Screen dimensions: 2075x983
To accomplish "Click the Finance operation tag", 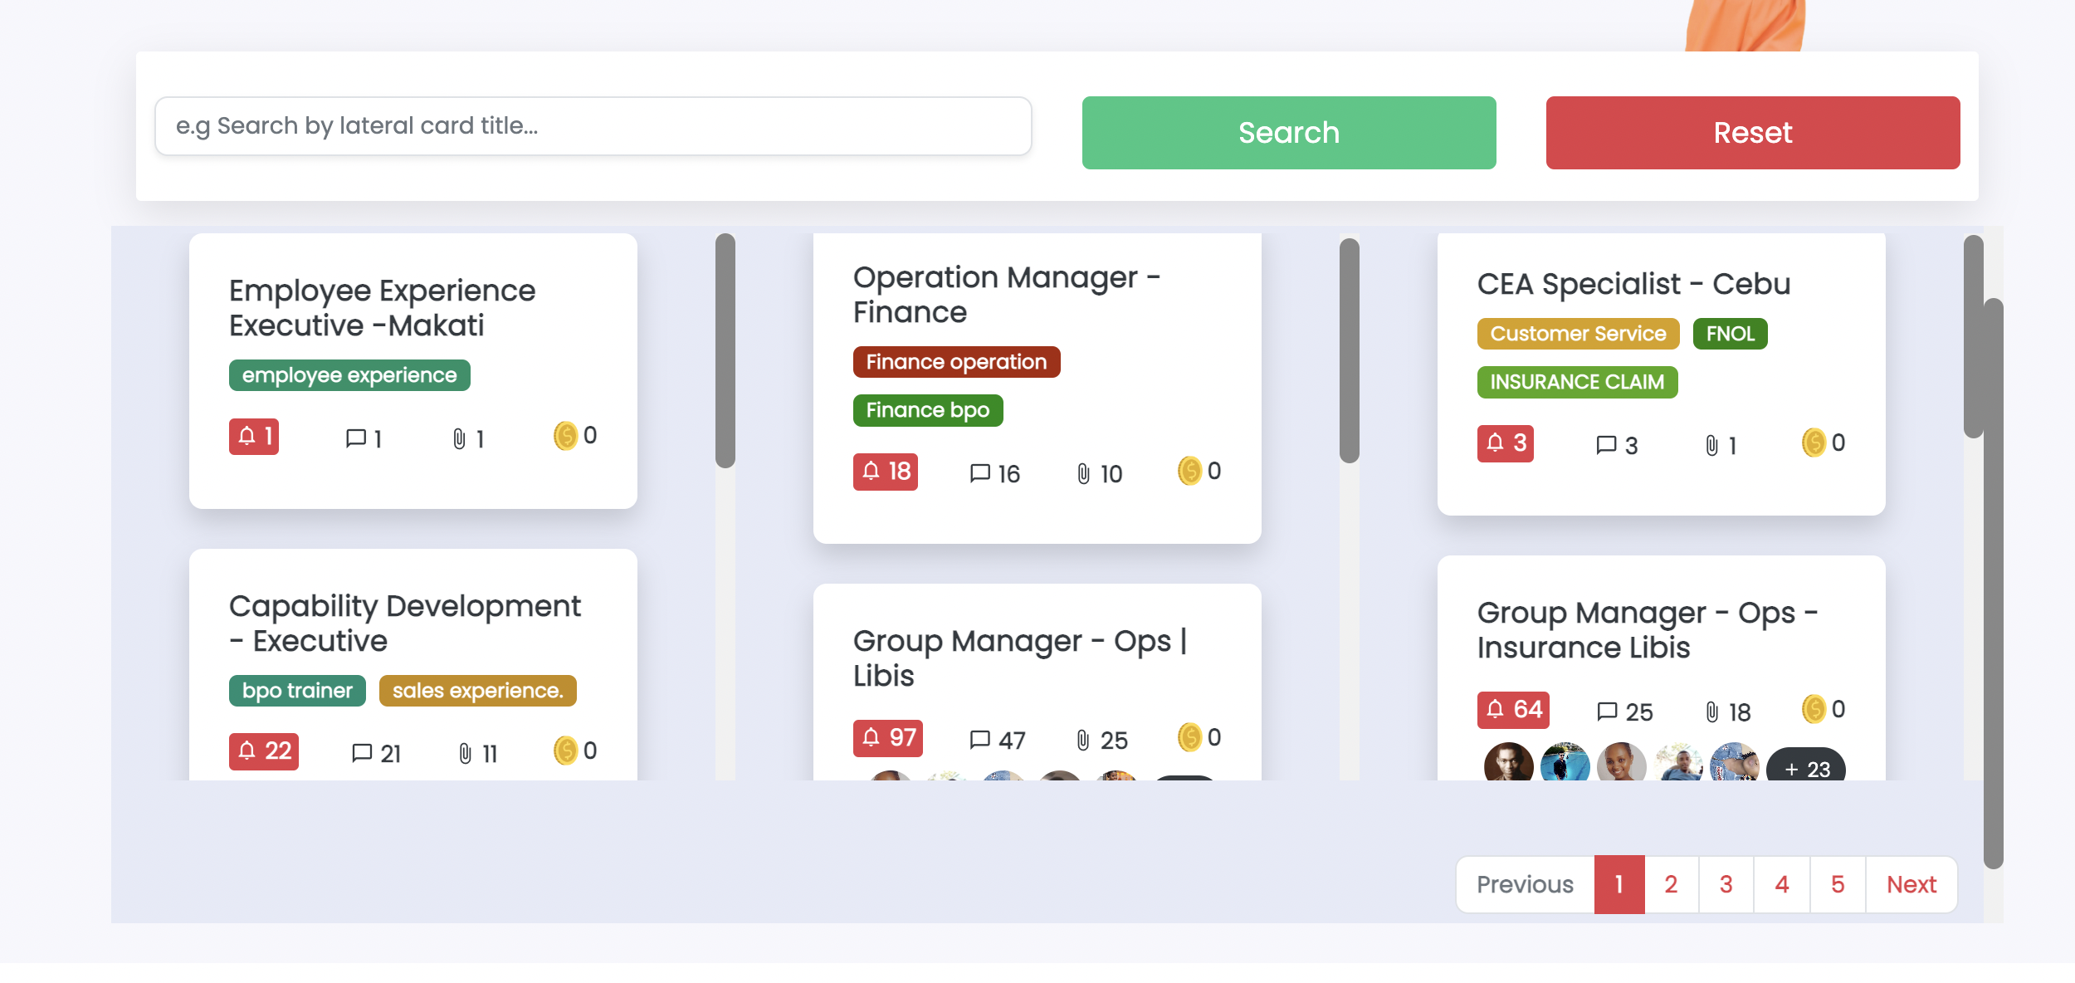I will coord(956,362).
